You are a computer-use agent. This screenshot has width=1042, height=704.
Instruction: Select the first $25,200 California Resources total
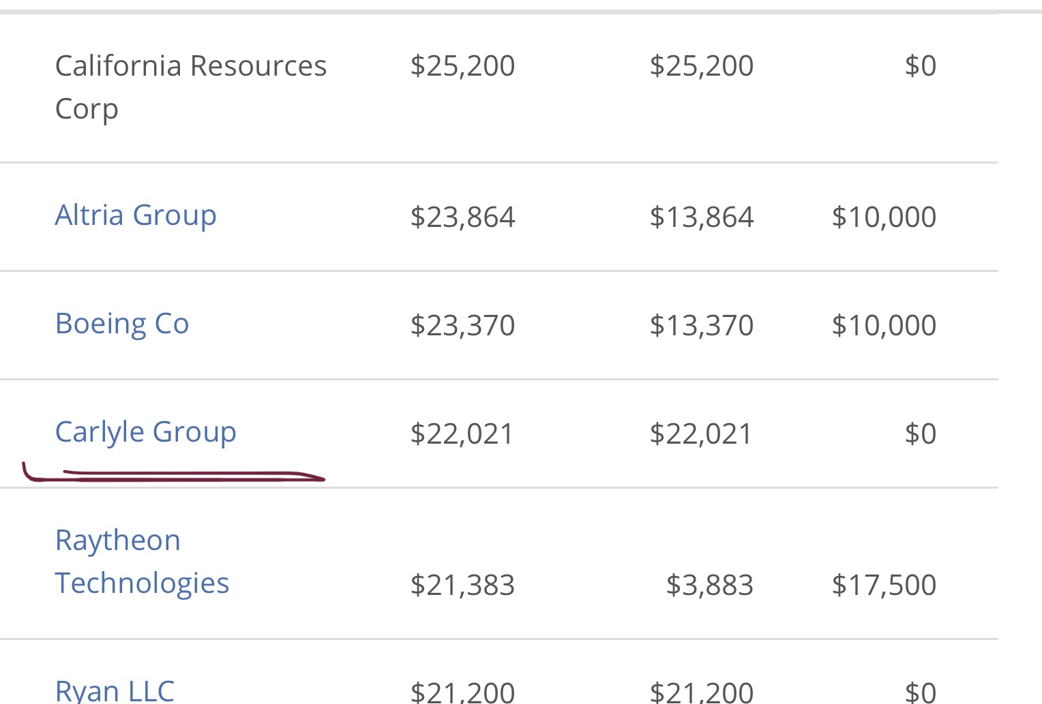coord(462,66)
